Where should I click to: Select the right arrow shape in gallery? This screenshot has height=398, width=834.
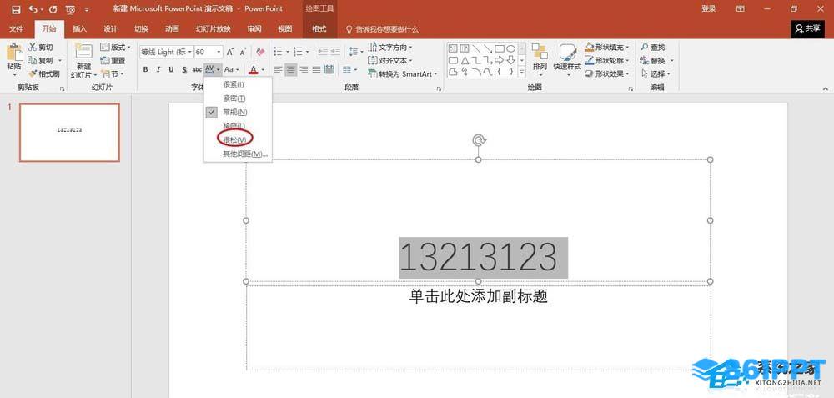pos(499,60)
